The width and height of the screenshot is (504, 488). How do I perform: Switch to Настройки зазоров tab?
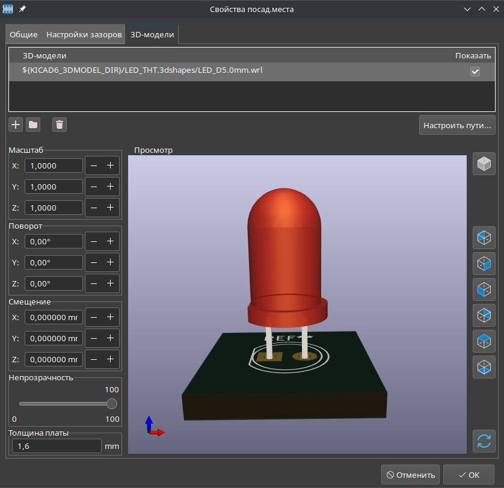84,35
